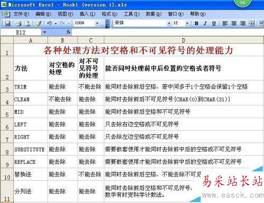Click header cell 方法
Image resolution: width=264 pixels, height=203 pixels.
pos(31,69)
